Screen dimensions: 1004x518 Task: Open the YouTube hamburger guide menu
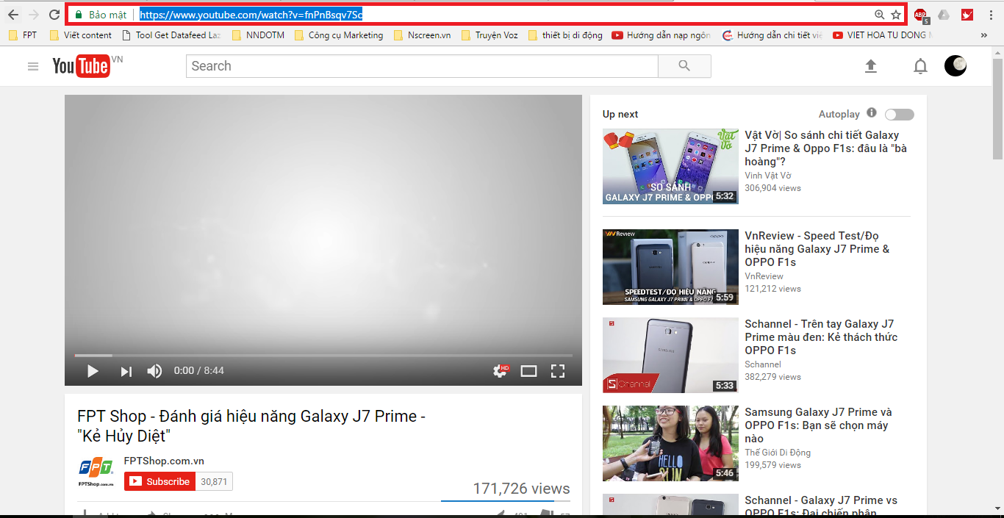(x=33, y=66)
